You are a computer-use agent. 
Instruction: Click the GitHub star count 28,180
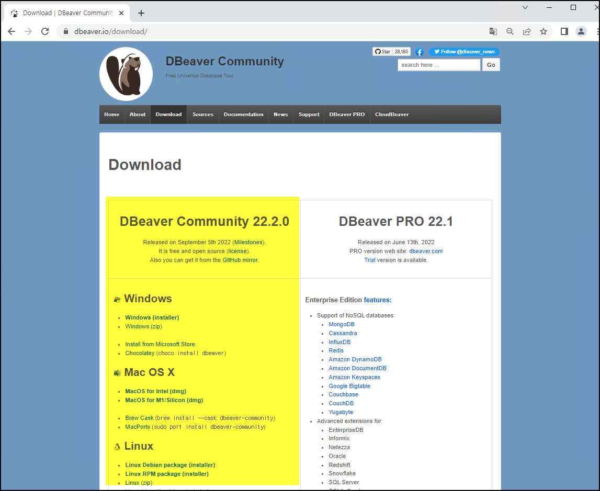[401, 52]
